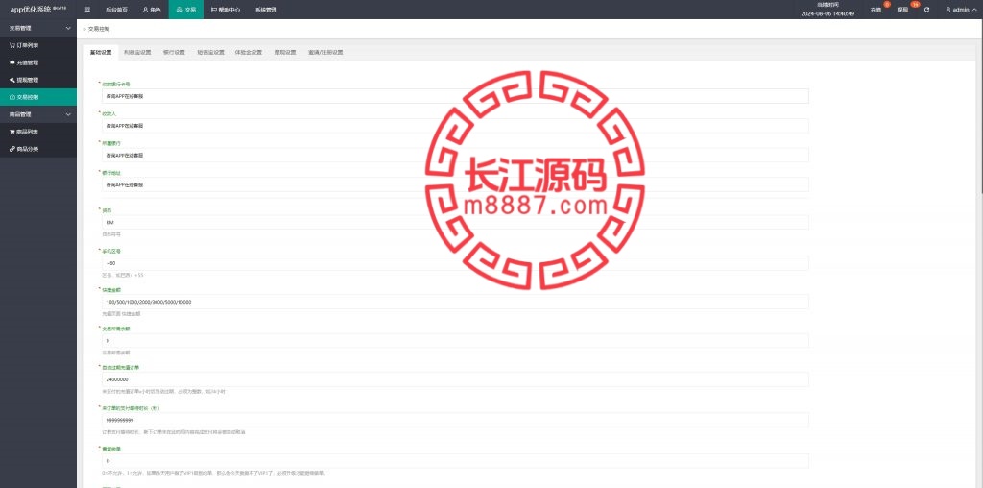Switch to the 利息宝设置 tab
This screenshot has height=488, width=983.
coord(137,53)
